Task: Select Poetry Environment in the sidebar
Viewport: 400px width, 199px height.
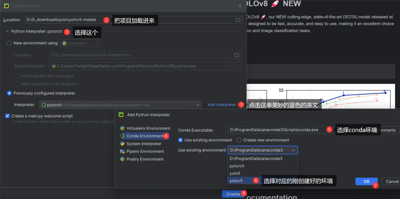Action: point(145,159)
